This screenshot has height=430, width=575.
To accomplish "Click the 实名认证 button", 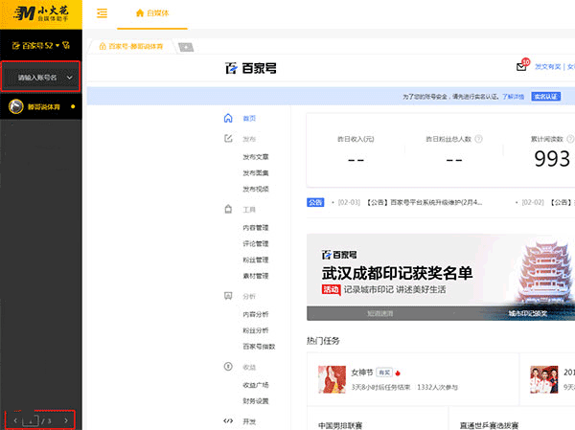I will pyautogui.click(x=546, y=97).
